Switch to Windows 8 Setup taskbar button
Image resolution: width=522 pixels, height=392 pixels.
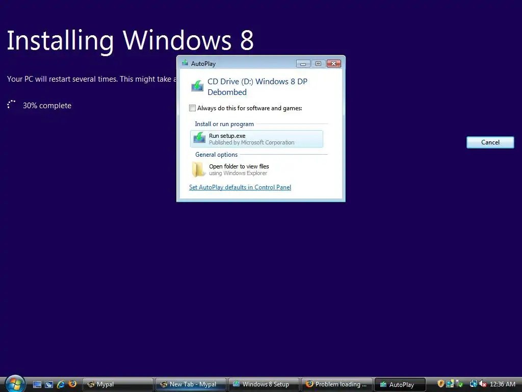point(264,384)
